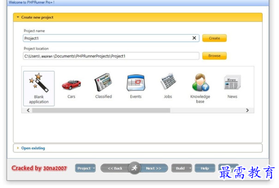Click into the Project name field
The height and width of the screenshot is (188, 279).
[x=111, y=38]
